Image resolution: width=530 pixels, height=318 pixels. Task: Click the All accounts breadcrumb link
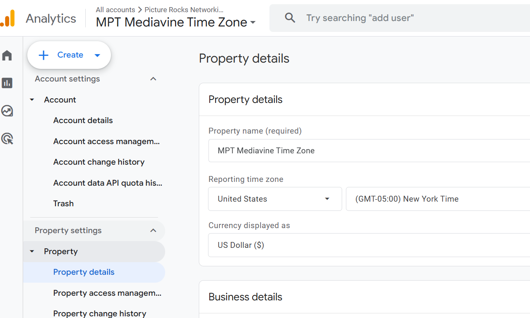(x=115, y=10)
